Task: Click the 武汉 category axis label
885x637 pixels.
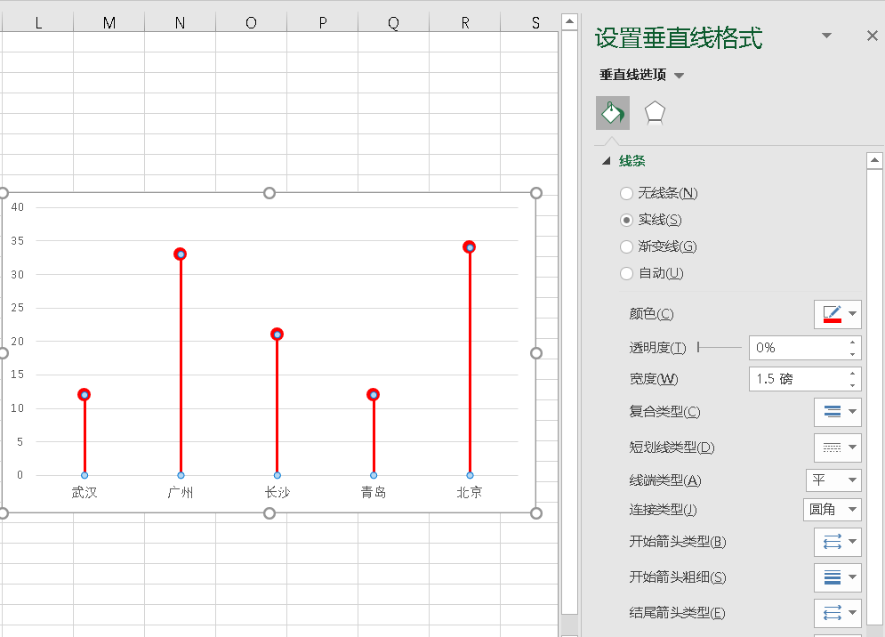Action: 84,493
